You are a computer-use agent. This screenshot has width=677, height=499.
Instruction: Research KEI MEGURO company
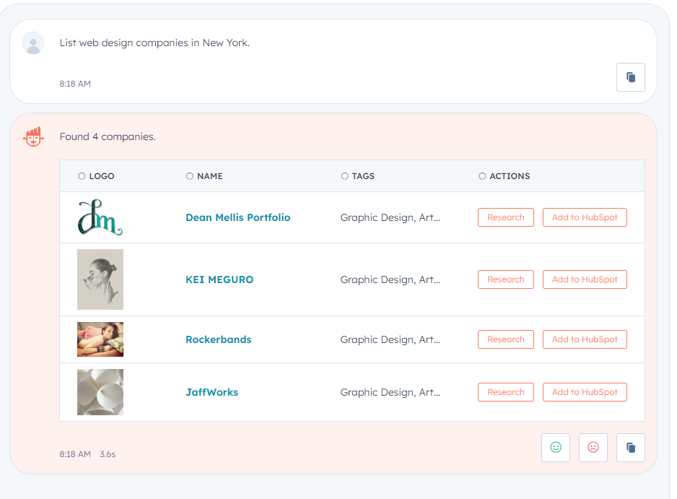(x=506, y=279)
